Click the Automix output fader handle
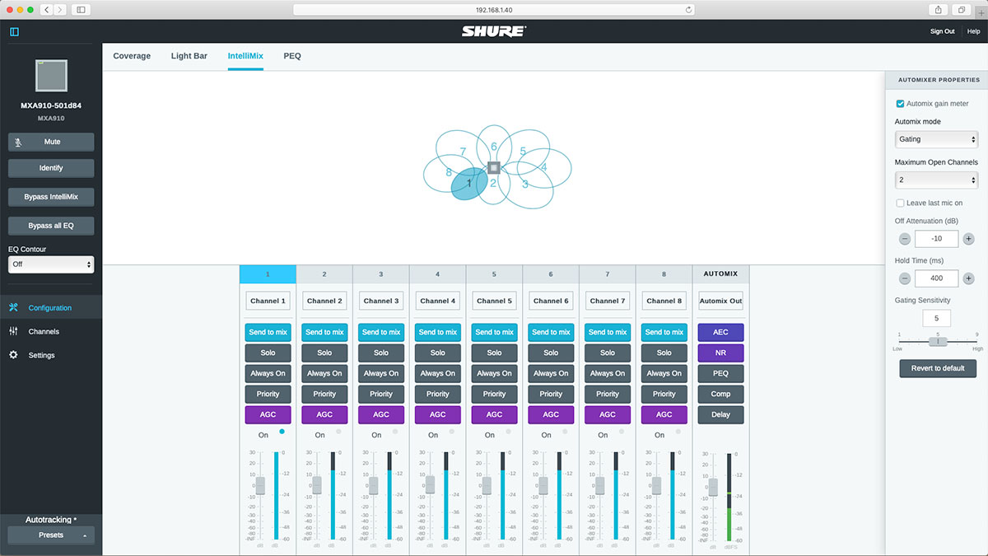The width and height of the screenshot is (988, 556). click(x=713, y=487)
